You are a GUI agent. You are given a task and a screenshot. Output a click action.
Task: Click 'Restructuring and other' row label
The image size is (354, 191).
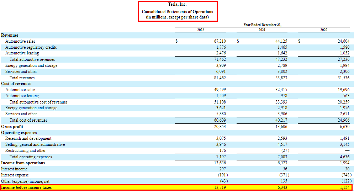(25, 150)
